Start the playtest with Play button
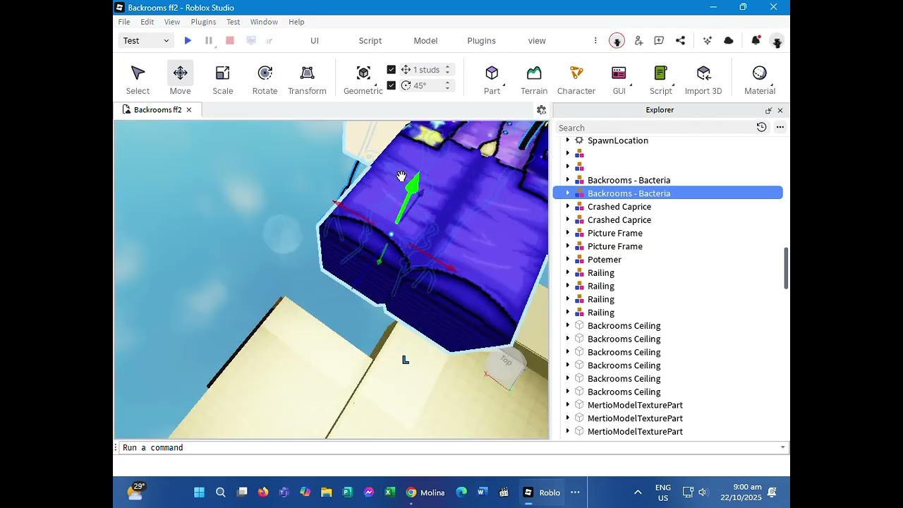 click(188, 41)
